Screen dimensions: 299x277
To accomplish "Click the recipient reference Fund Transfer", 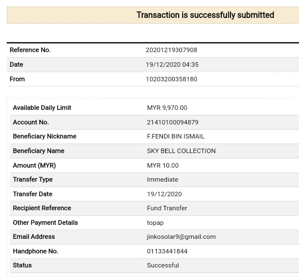I will (x=167, y=208).
